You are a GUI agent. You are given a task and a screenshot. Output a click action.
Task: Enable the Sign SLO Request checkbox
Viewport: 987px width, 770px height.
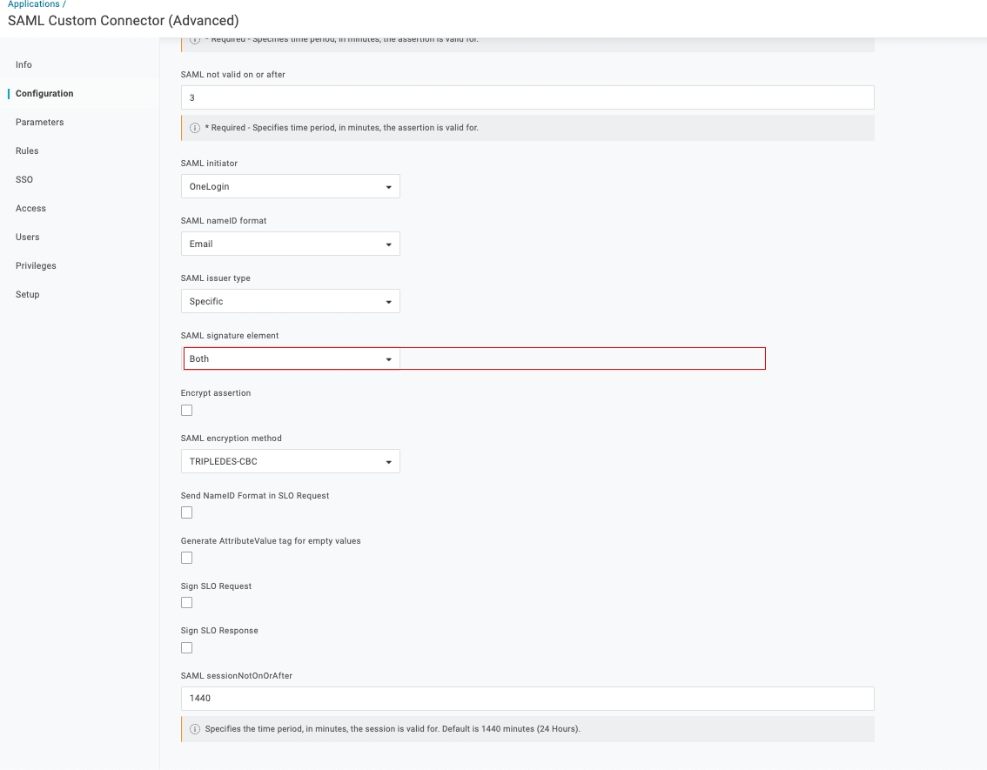pos(186,603)
